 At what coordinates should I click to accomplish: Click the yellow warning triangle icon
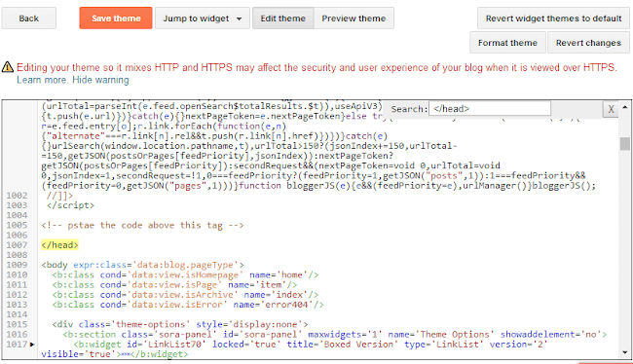pos(7,67)
